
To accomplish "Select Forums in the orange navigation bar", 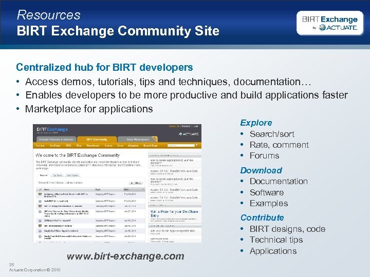I will pyautogui.click(x=40, y=146).
